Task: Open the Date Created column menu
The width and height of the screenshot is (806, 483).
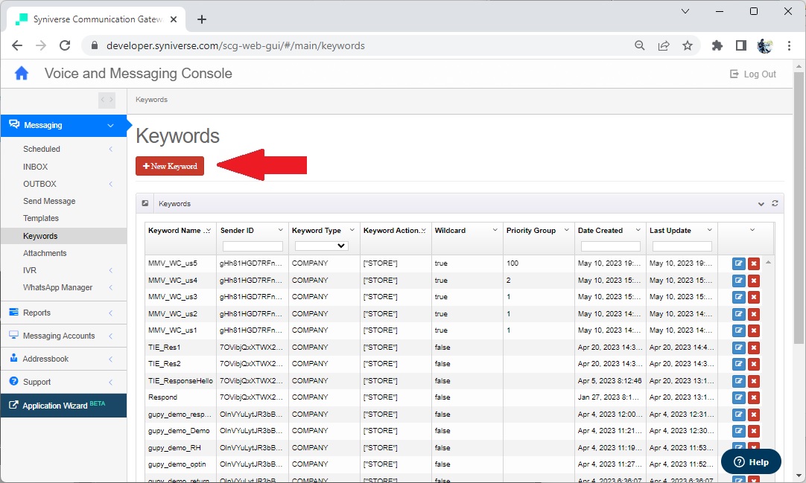Action: tap(638, 230)
